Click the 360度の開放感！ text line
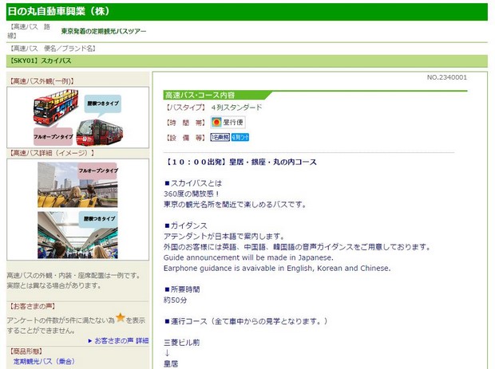The height and width of the screenshot is (369, 495). (192, 194)
